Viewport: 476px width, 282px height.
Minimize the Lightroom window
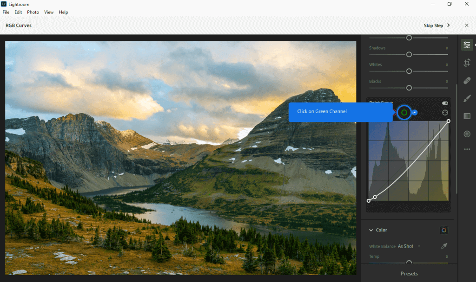point(433,4)
